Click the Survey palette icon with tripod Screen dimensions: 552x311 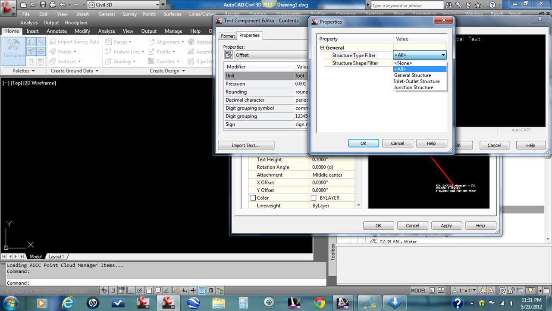coord(31,51)
